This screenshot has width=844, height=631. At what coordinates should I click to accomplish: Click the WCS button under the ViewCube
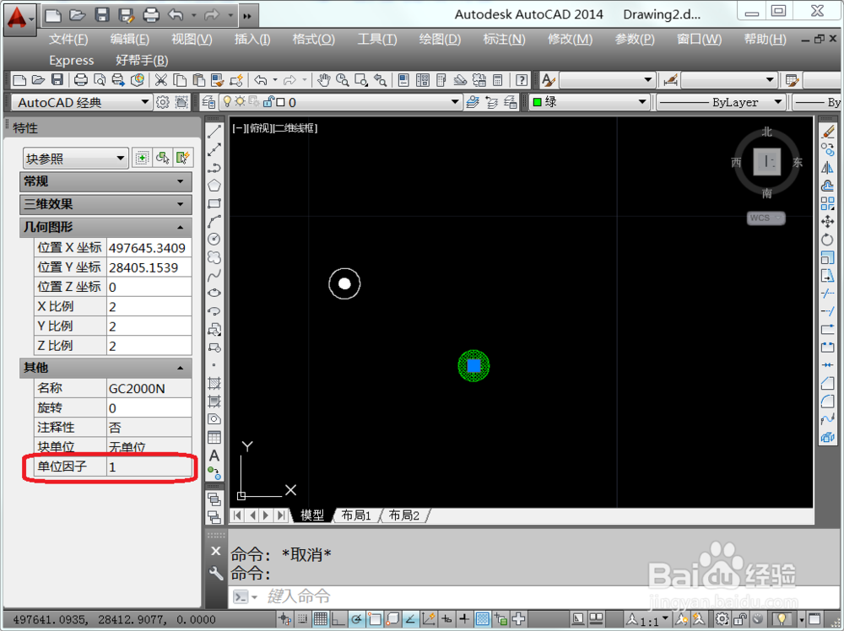[x=766, y=218]
